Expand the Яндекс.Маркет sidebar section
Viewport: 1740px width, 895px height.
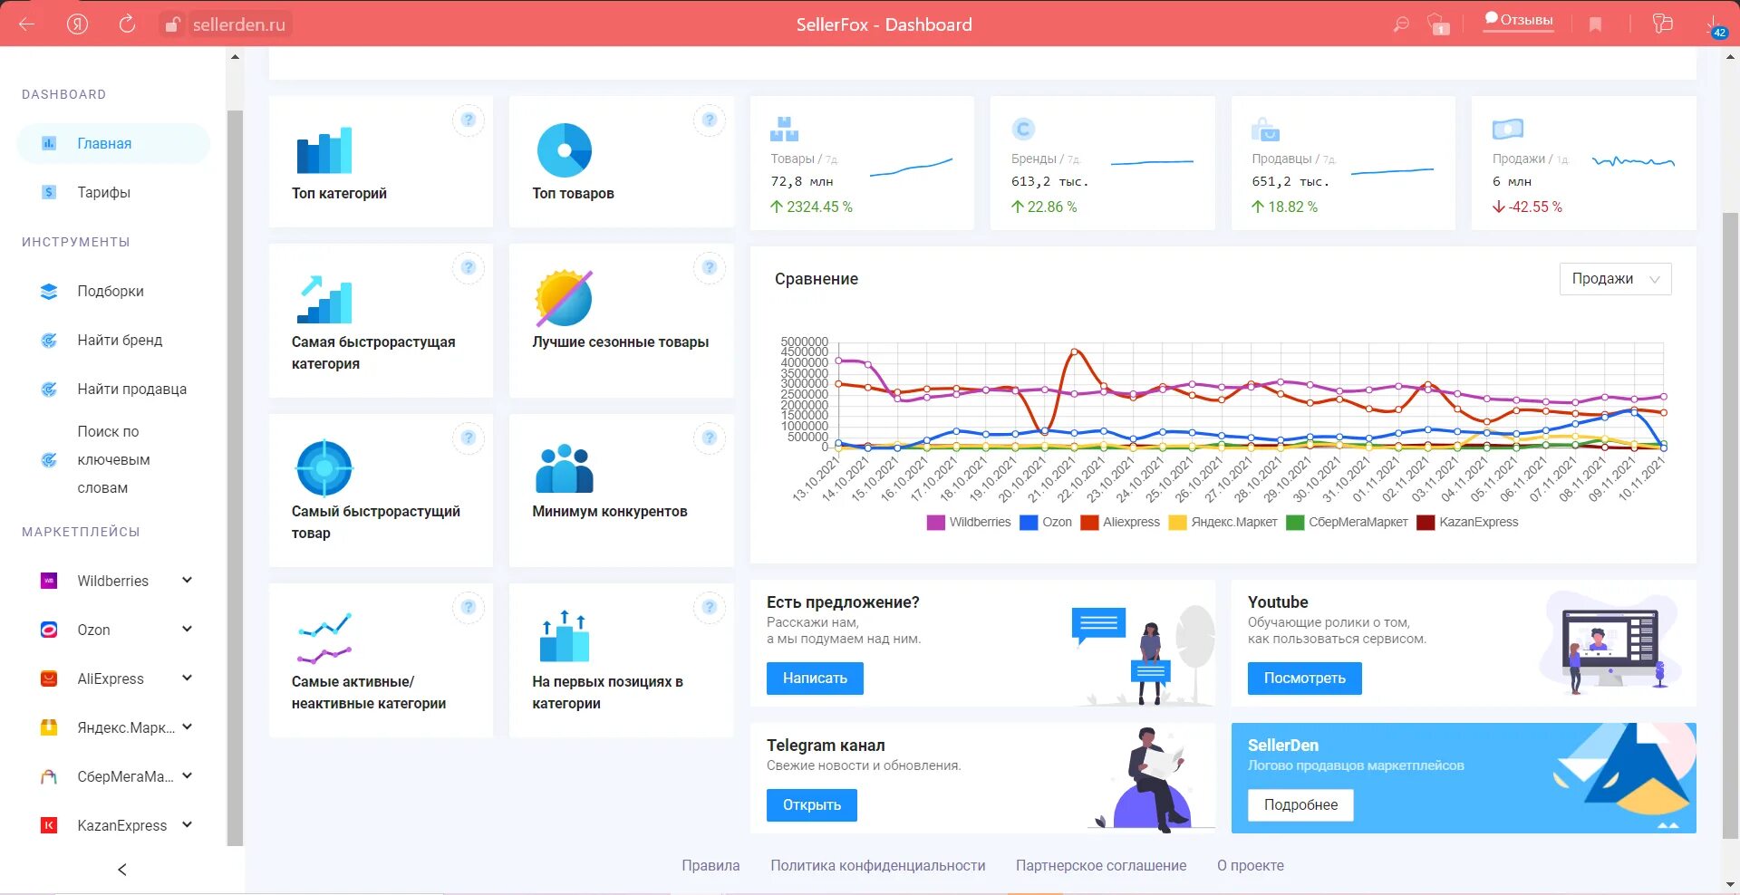(187, 727)
